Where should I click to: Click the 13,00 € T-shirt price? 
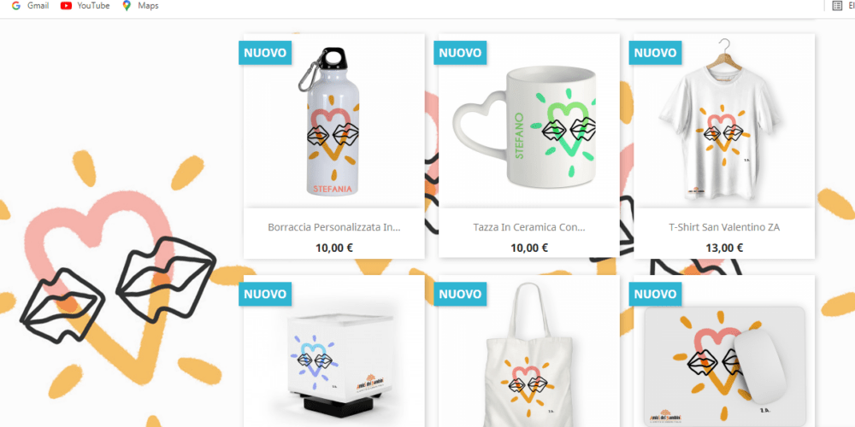pyautogui.click(x=724, y=248)
